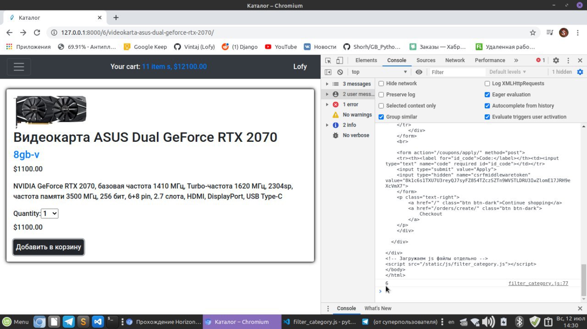Image resolution: width=587 pixels, height=329 pixels.
Task: Click the red error count badge
Action: click(541, 60)
